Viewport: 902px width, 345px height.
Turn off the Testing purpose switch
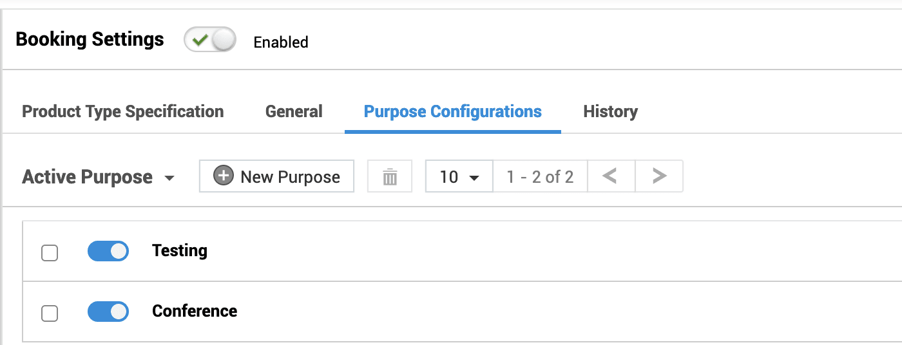pyautogui.click(x=108, y=252)
